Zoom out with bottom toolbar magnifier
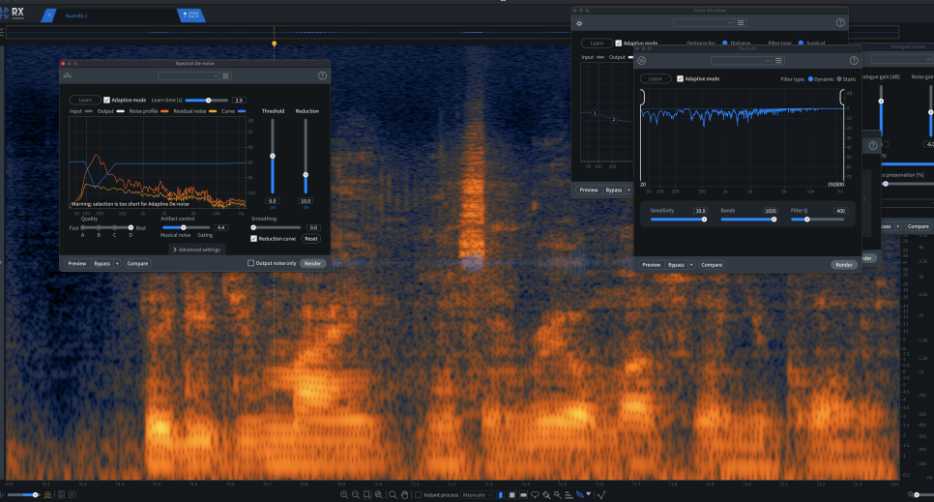 pyautogui.click(x=356, y=495)
